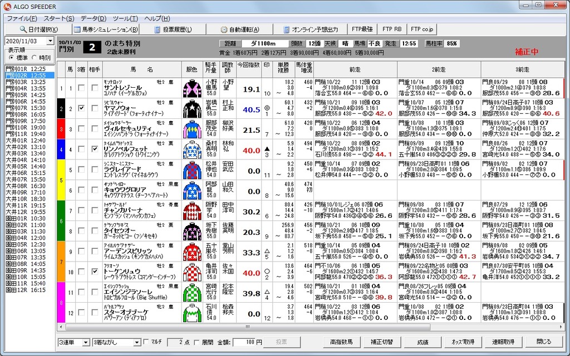Viewport: 570px width, 356px height.
Task: Click jockey silks icon for タイセツオー
Action: click(192, 231)
